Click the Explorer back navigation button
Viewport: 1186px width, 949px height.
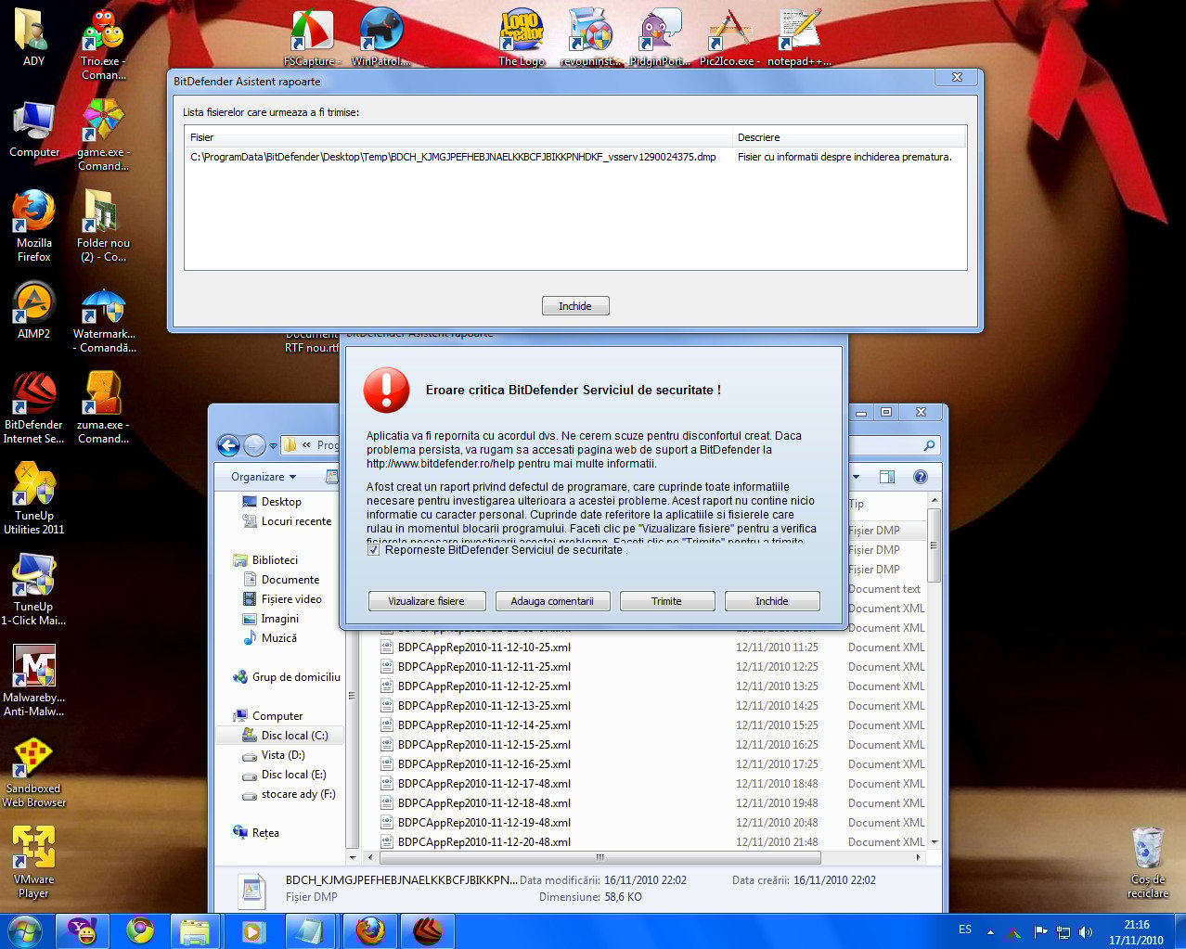[x=228, y=445]
